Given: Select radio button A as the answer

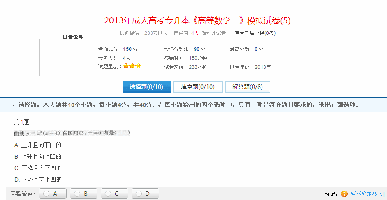Looking at the screenshot, I should (47, 194).
